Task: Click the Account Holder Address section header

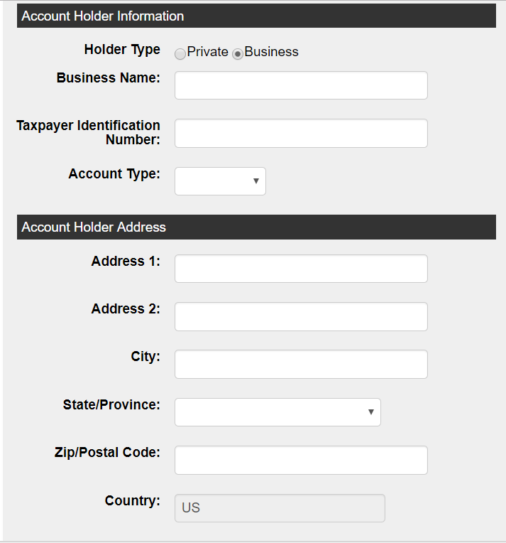Action: click(256, 227)
